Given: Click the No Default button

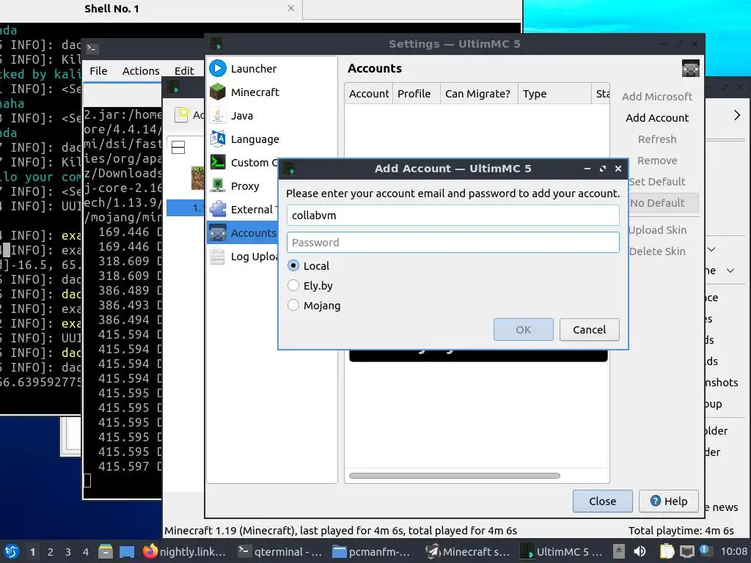Looking at the screenshot, I should point(663,203).
